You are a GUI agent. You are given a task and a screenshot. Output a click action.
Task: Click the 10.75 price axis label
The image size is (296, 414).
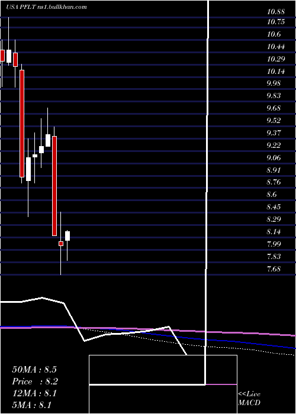(276, 22)
